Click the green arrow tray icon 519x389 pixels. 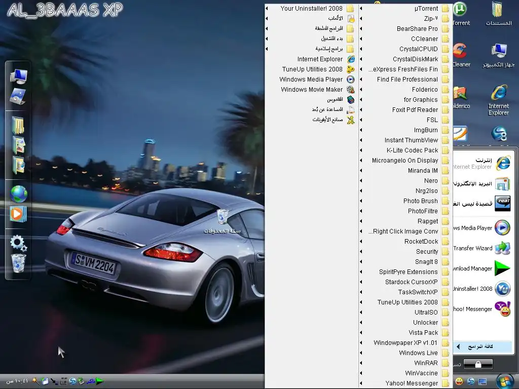coord(100,381)
